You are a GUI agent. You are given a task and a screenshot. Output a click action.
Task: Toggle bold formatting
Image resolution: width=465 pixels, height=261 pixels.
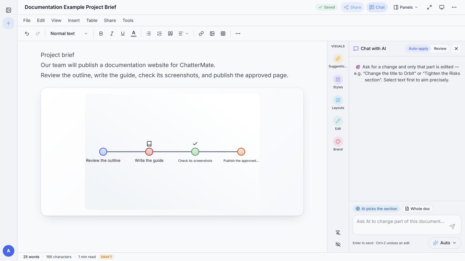101,33
